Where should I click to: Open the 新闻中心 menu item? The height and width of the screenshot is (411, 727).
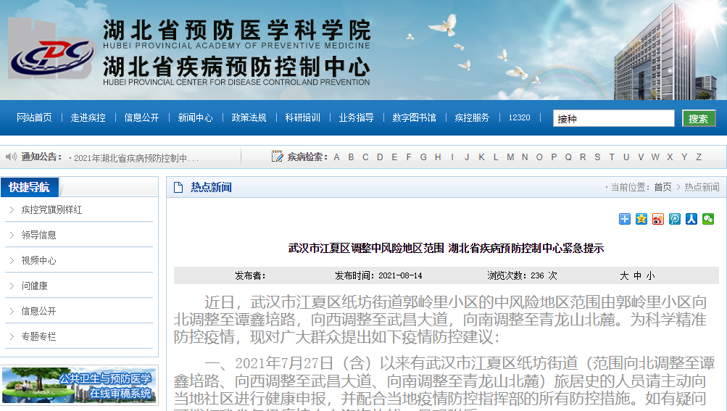click(x=195, y=117)
